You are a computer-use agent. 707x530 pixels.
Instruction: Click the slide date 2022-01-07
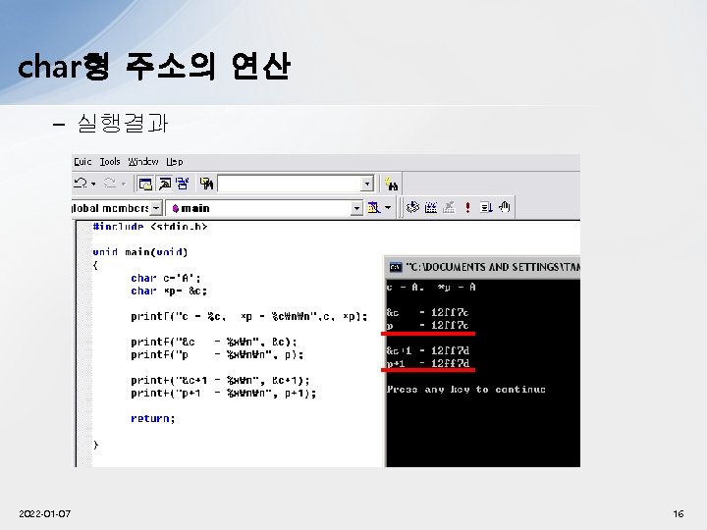[x=44, y=513]
